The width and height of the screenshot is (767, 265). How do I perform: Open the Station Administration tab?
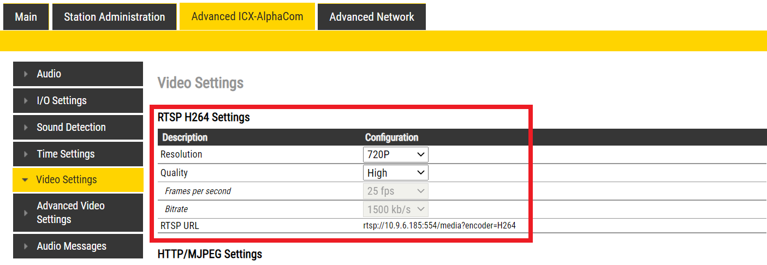click(114, 17)
